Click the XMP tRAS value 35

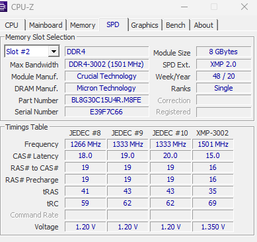(213, 191)
